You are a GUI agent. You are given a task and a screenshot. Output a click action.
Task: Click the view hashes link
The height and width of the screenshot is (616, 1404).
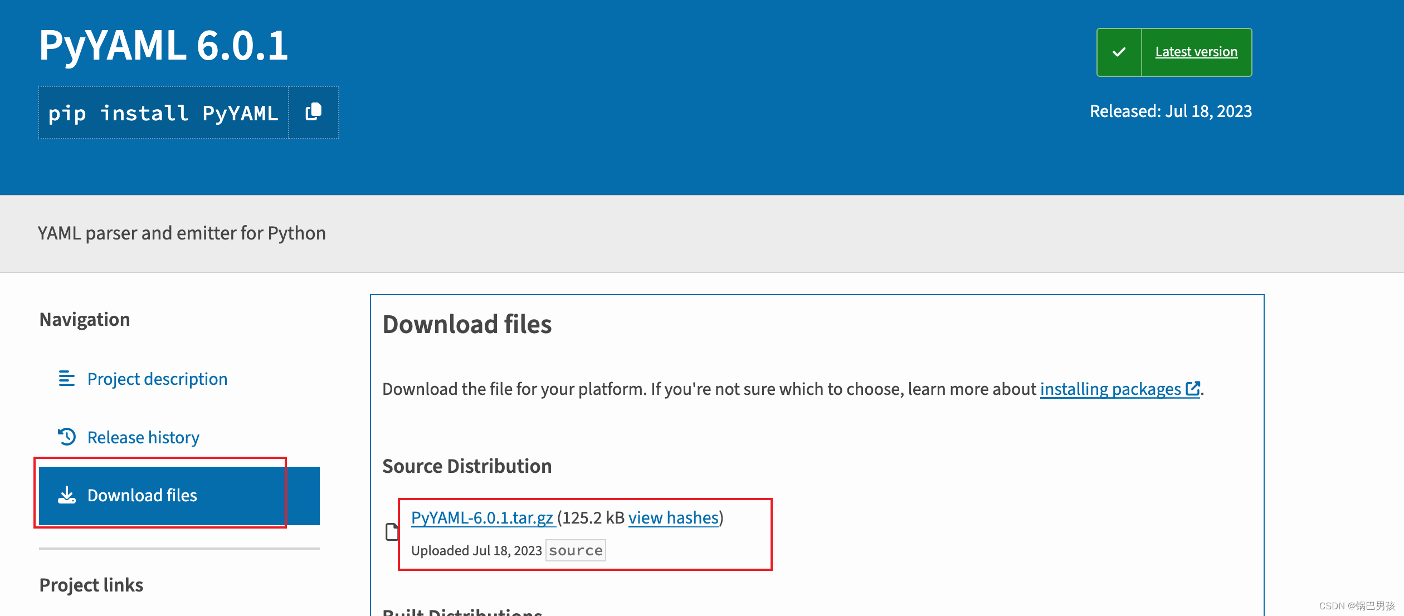tap(673, 517)
